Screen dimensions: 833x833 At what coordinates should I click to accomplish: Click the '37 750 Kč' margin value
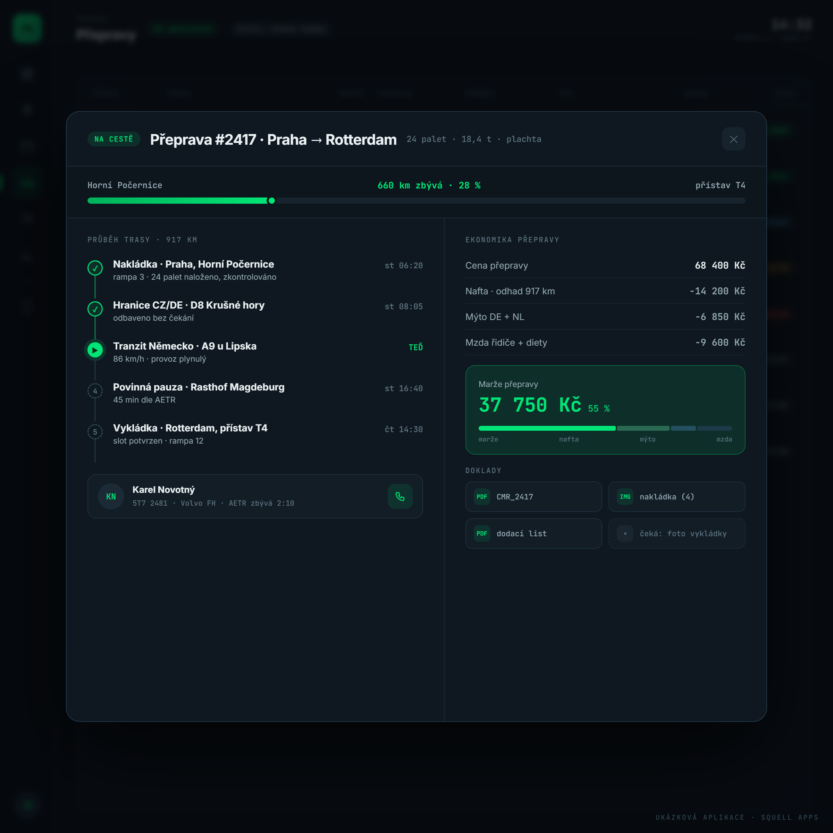(x=530, y=405)
